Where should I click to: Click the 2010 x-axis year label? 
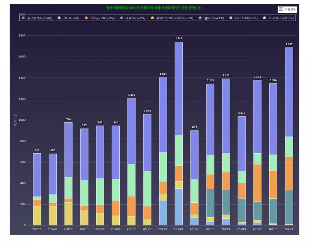coord(115,229)
